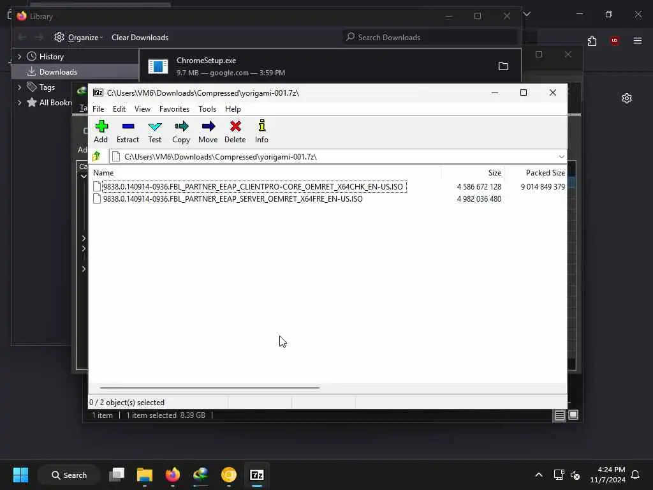Switch Explorer to details view
Screen dimensions: 653x490
click(x=559, y=415)
